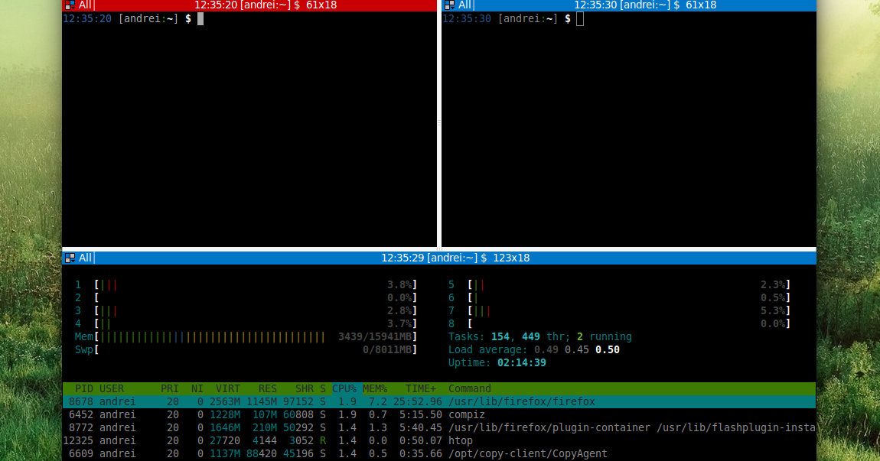The image size is (880, 461).
Task: Sort processes by the VIRT column
Action: [x=227, y=388]
